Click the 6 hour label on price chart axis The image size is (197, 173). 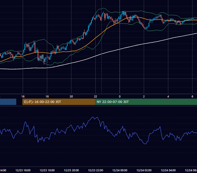coord(192,97)
